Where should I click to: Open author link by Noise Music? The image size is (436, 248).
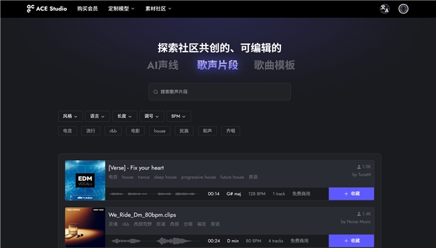coord(356,222)
